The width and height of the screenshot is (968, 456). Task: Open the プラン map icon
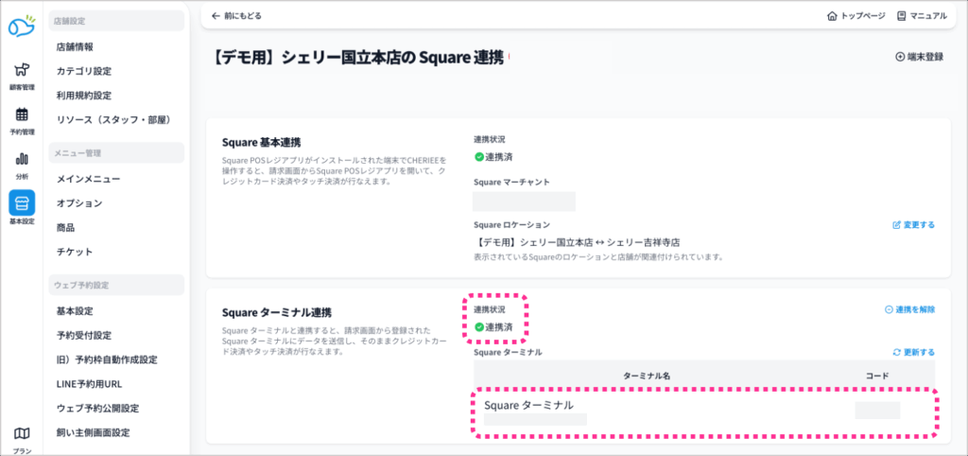[21, 434]
